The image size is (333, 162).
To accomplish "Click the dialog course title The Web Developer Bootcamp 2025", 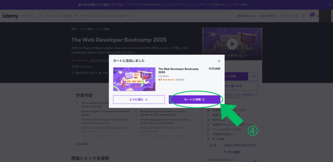I will click(178, 71).
